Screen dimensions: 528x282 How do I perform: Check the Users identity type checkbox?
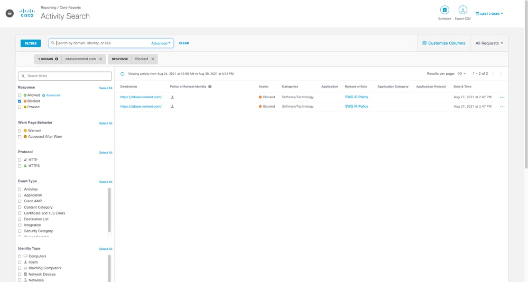click(20, 262)
